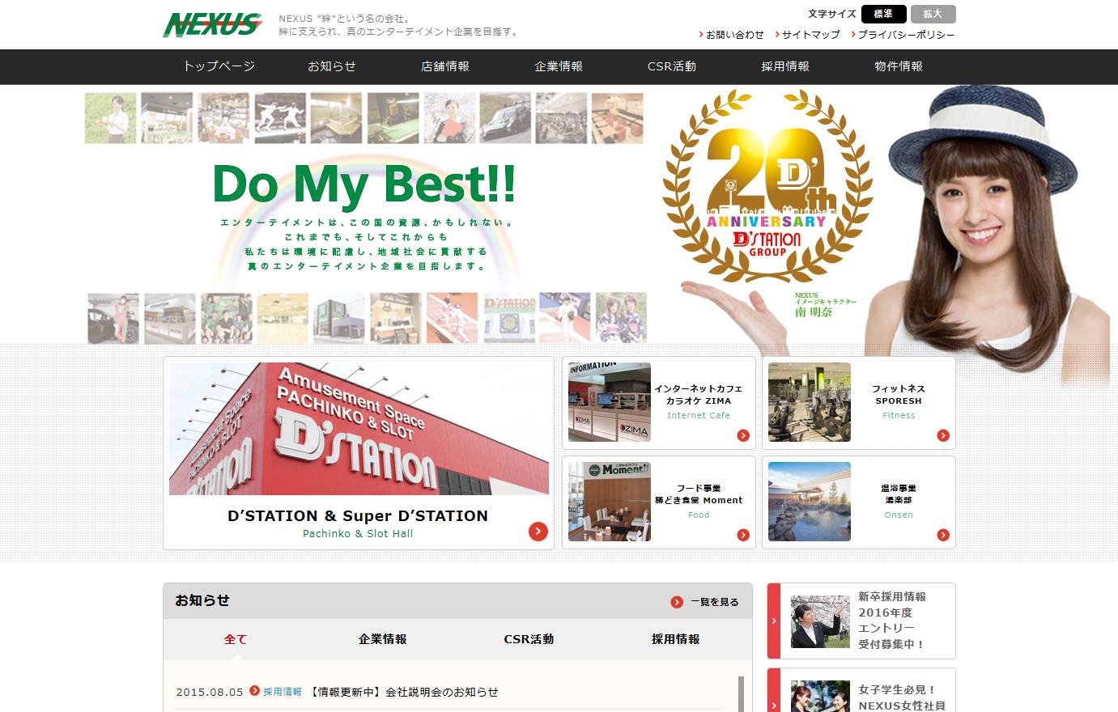Go to トップページ in the nav bar
This screenshot has height=712, width=1118.
coord(219,66)
